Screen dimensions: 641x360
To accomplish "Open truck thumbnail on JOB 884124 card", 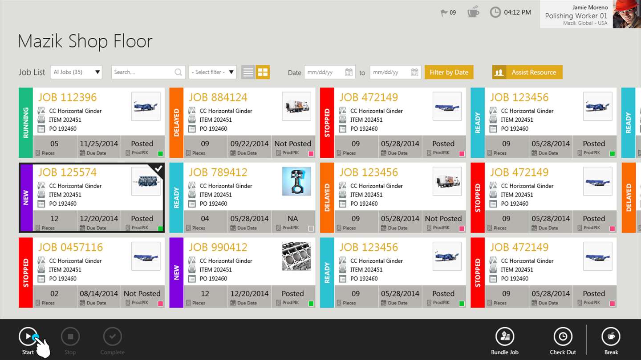I will tap(296, 106).
